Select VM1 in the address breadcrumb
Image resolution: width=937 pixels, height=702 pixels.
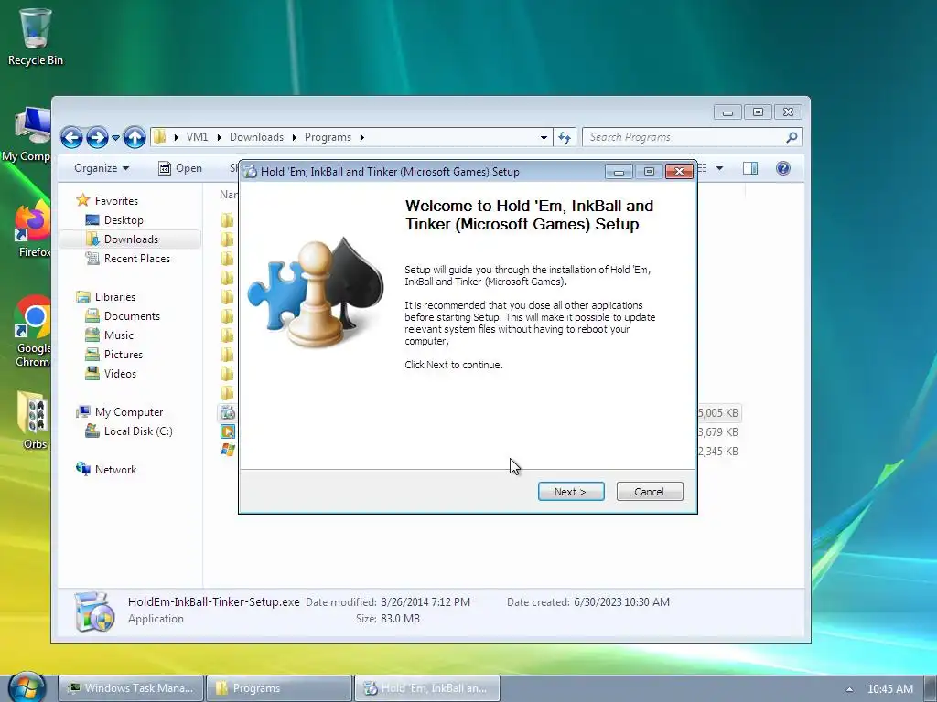tap(198, 137)
